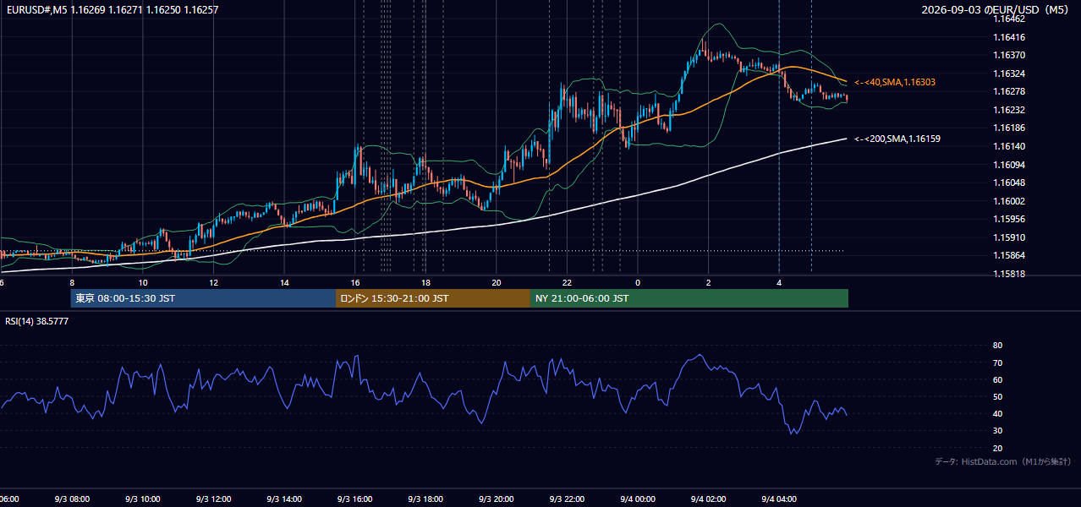
Task: Click price scale value 1.16416
Action: [1010, 37]
